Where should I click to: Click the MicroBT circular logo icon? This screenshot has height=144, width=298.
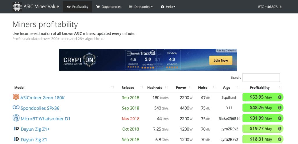pos(16,118)
